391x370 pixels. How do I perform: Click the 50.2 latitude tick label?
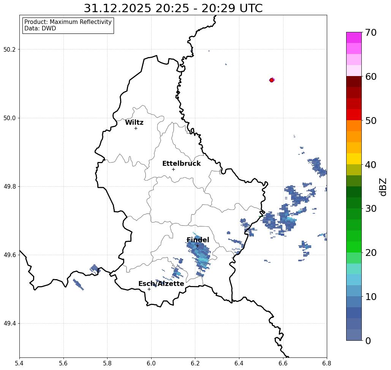click(9, 49)
